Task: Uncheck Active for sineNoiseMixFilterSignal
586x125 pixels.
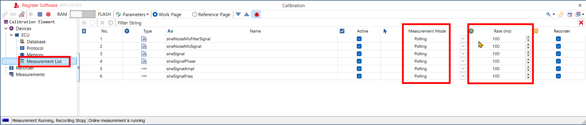Action: (359, 39)
